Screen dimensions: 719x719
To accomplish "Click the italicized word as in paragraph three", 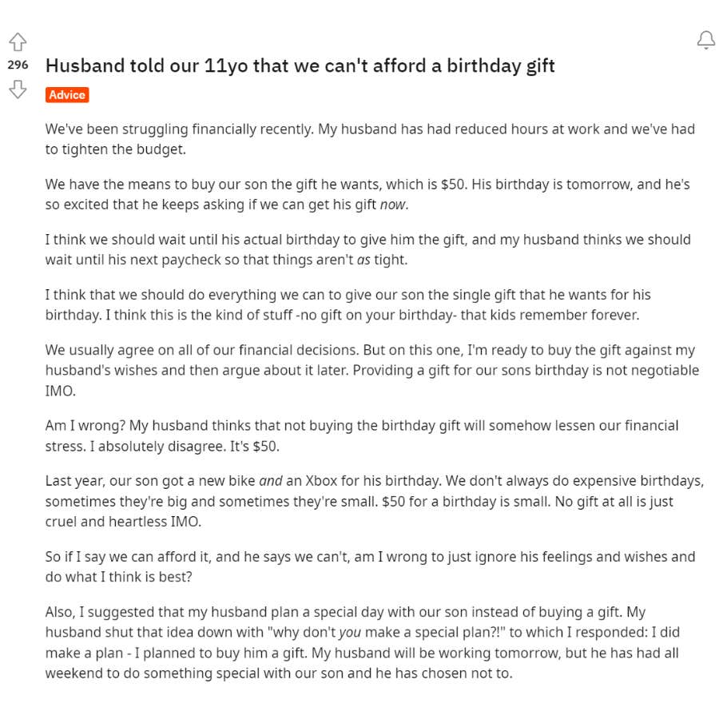I will click(x=363, y=260).
